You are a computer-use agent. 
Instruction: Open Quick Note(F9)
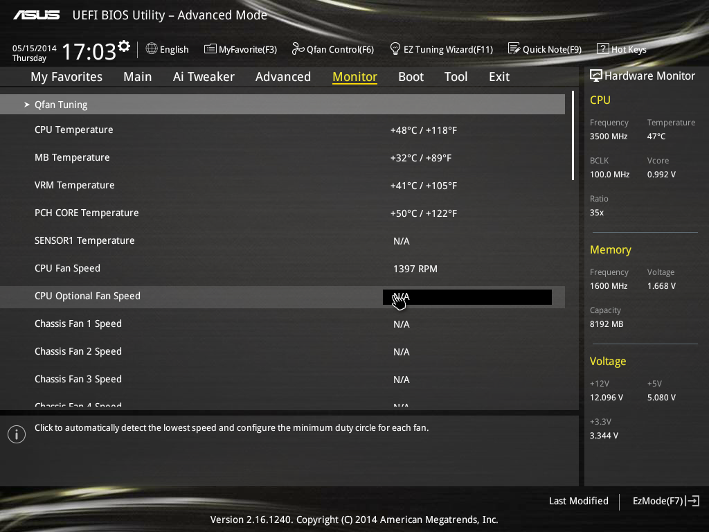tap(552, 49)
